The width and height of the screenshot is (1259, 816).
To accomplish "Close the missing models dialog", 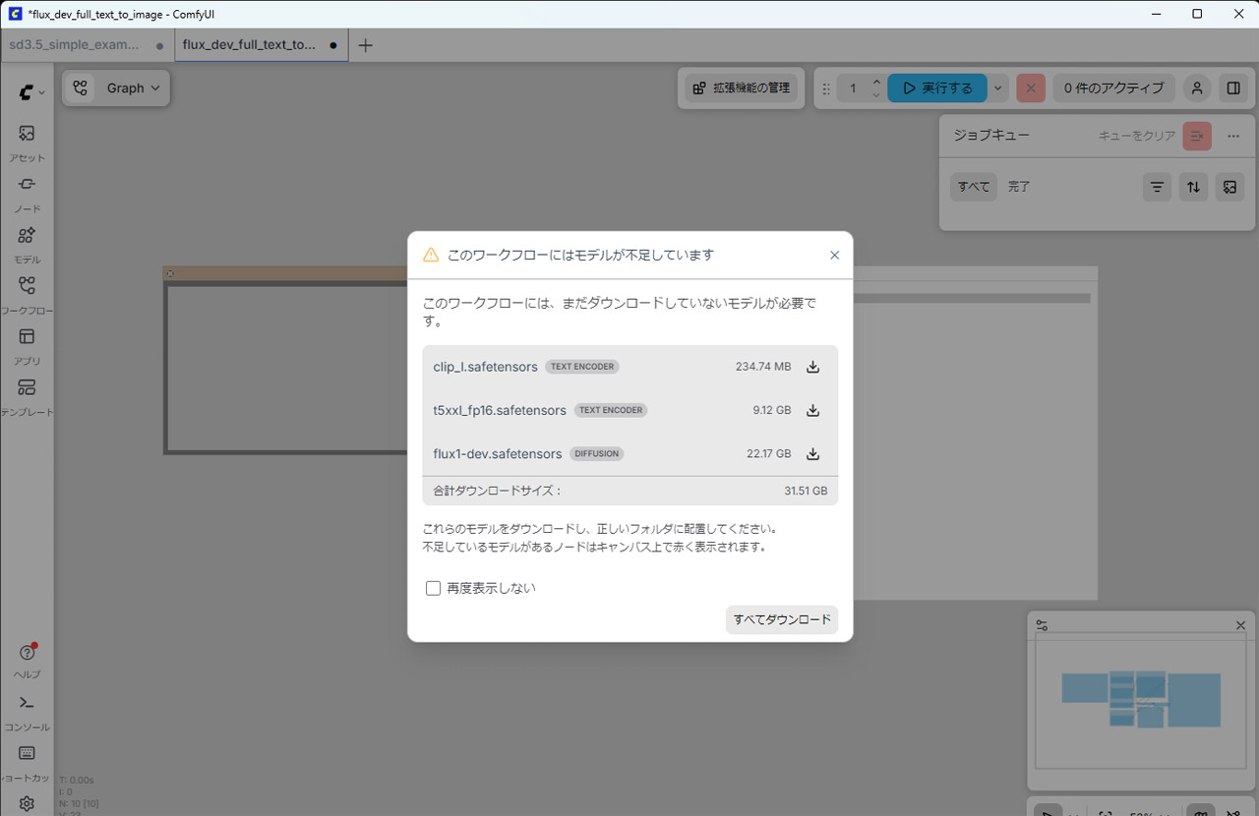I will (x=834, y=255).
